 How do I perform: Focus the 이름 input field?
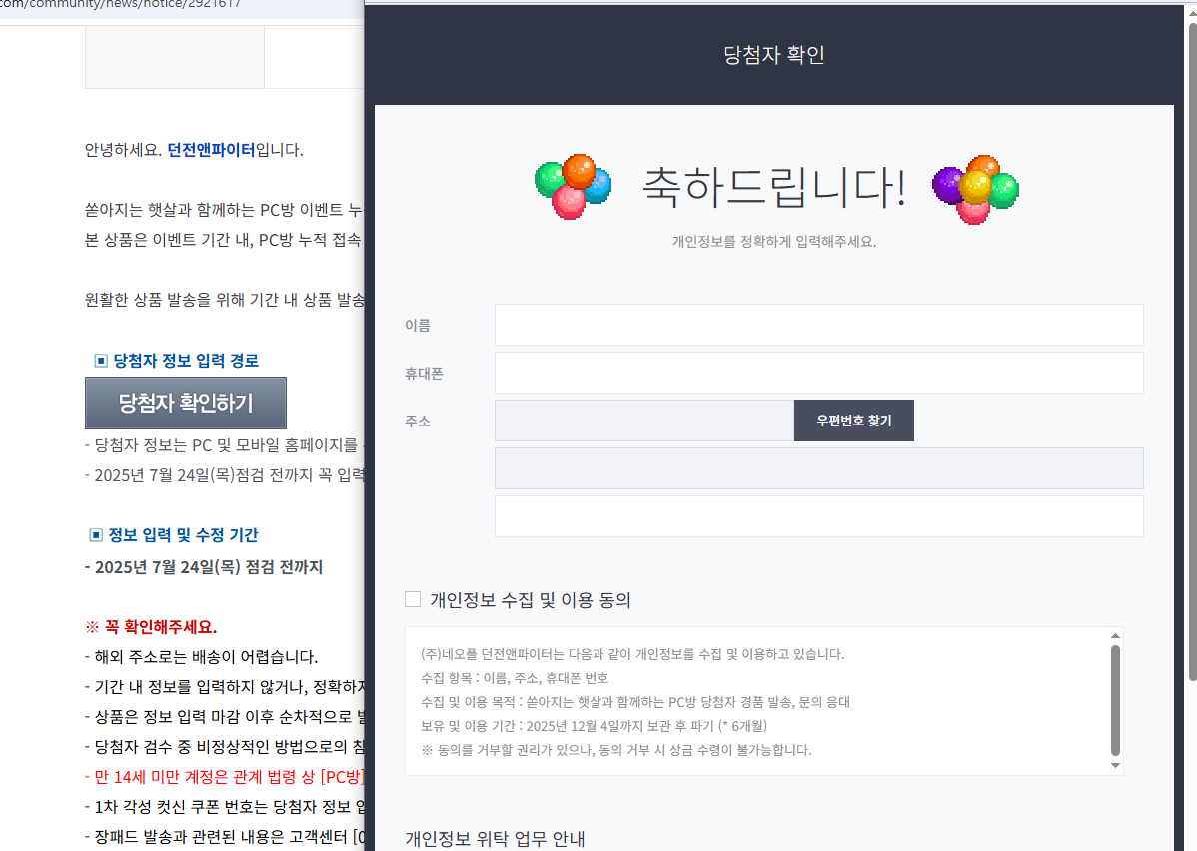point(818,325)
